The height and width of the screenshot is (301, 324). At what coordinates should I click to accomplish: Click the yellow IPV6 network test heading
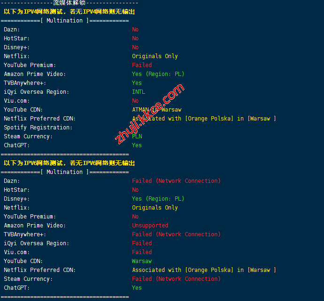tap(69, 163)
